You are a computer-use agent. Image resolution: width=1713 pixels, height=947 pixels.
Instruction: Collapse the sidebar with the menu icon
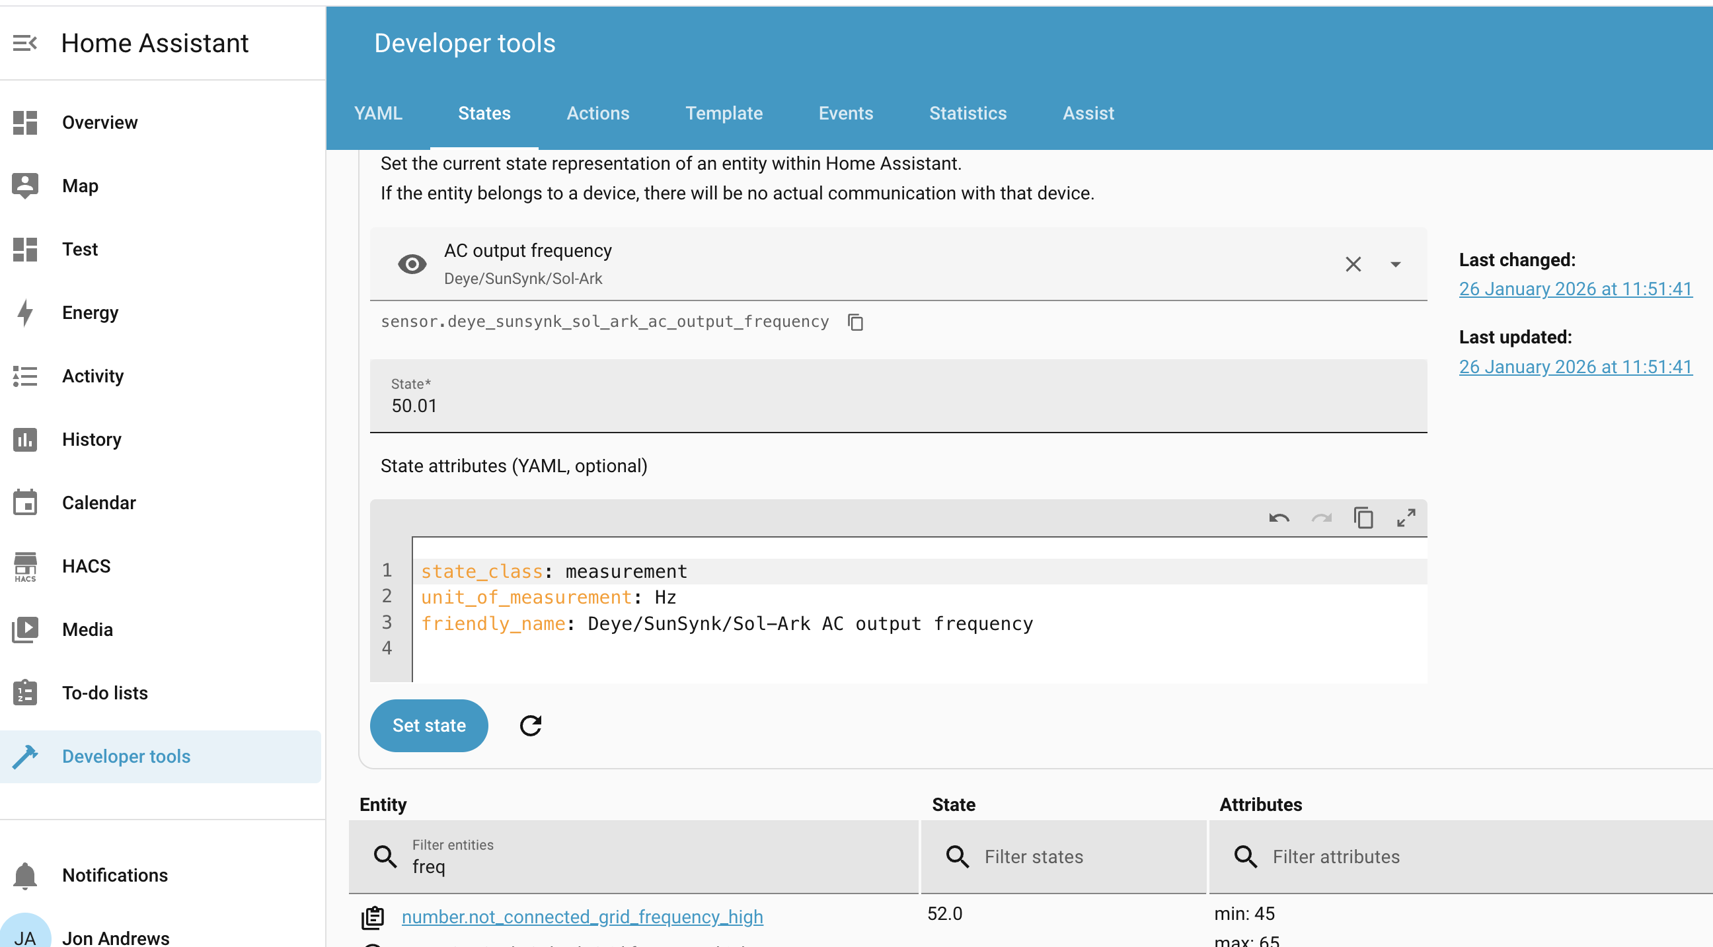pos(24,43)
